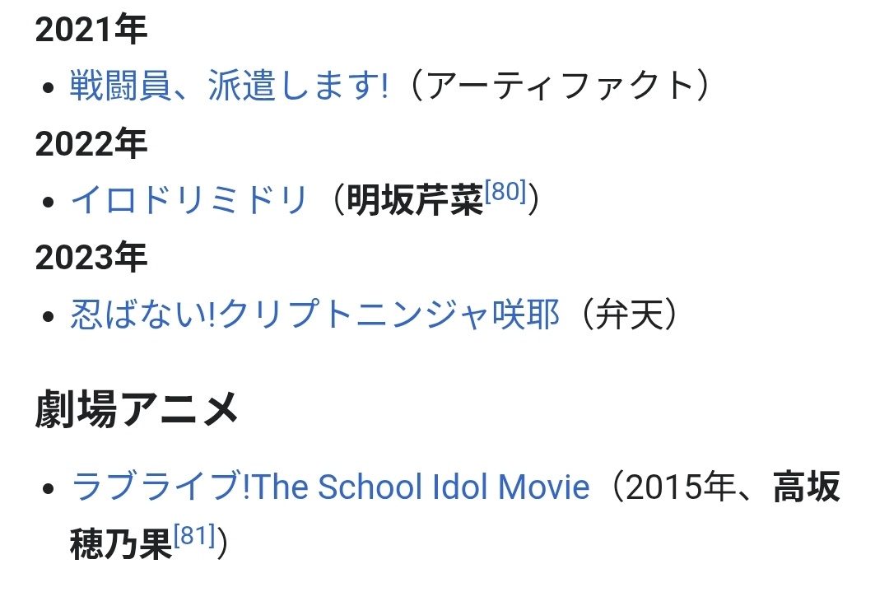889x592 pixels.
Task: Click the bullet beside 忍ばない!クリプトニンジャ咲耶
Action: pos(49,316)
